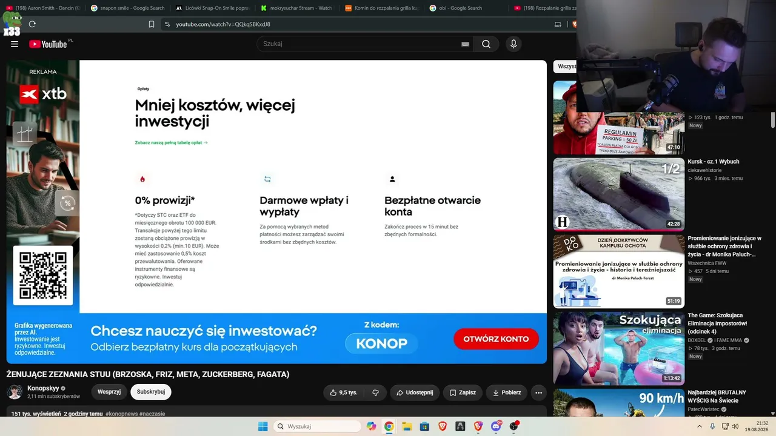Viewport: 776px width, 436px height.
Task: Switch to the Aaron Smith - Dancin tab
Action: tap(42, 8)
